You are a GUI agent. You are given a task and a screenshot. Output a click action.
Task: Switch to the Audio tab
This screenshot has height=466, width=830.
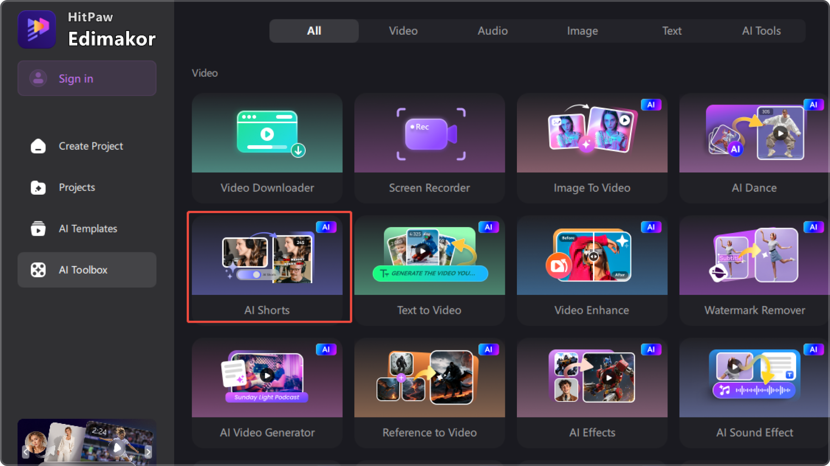point(493,31)
